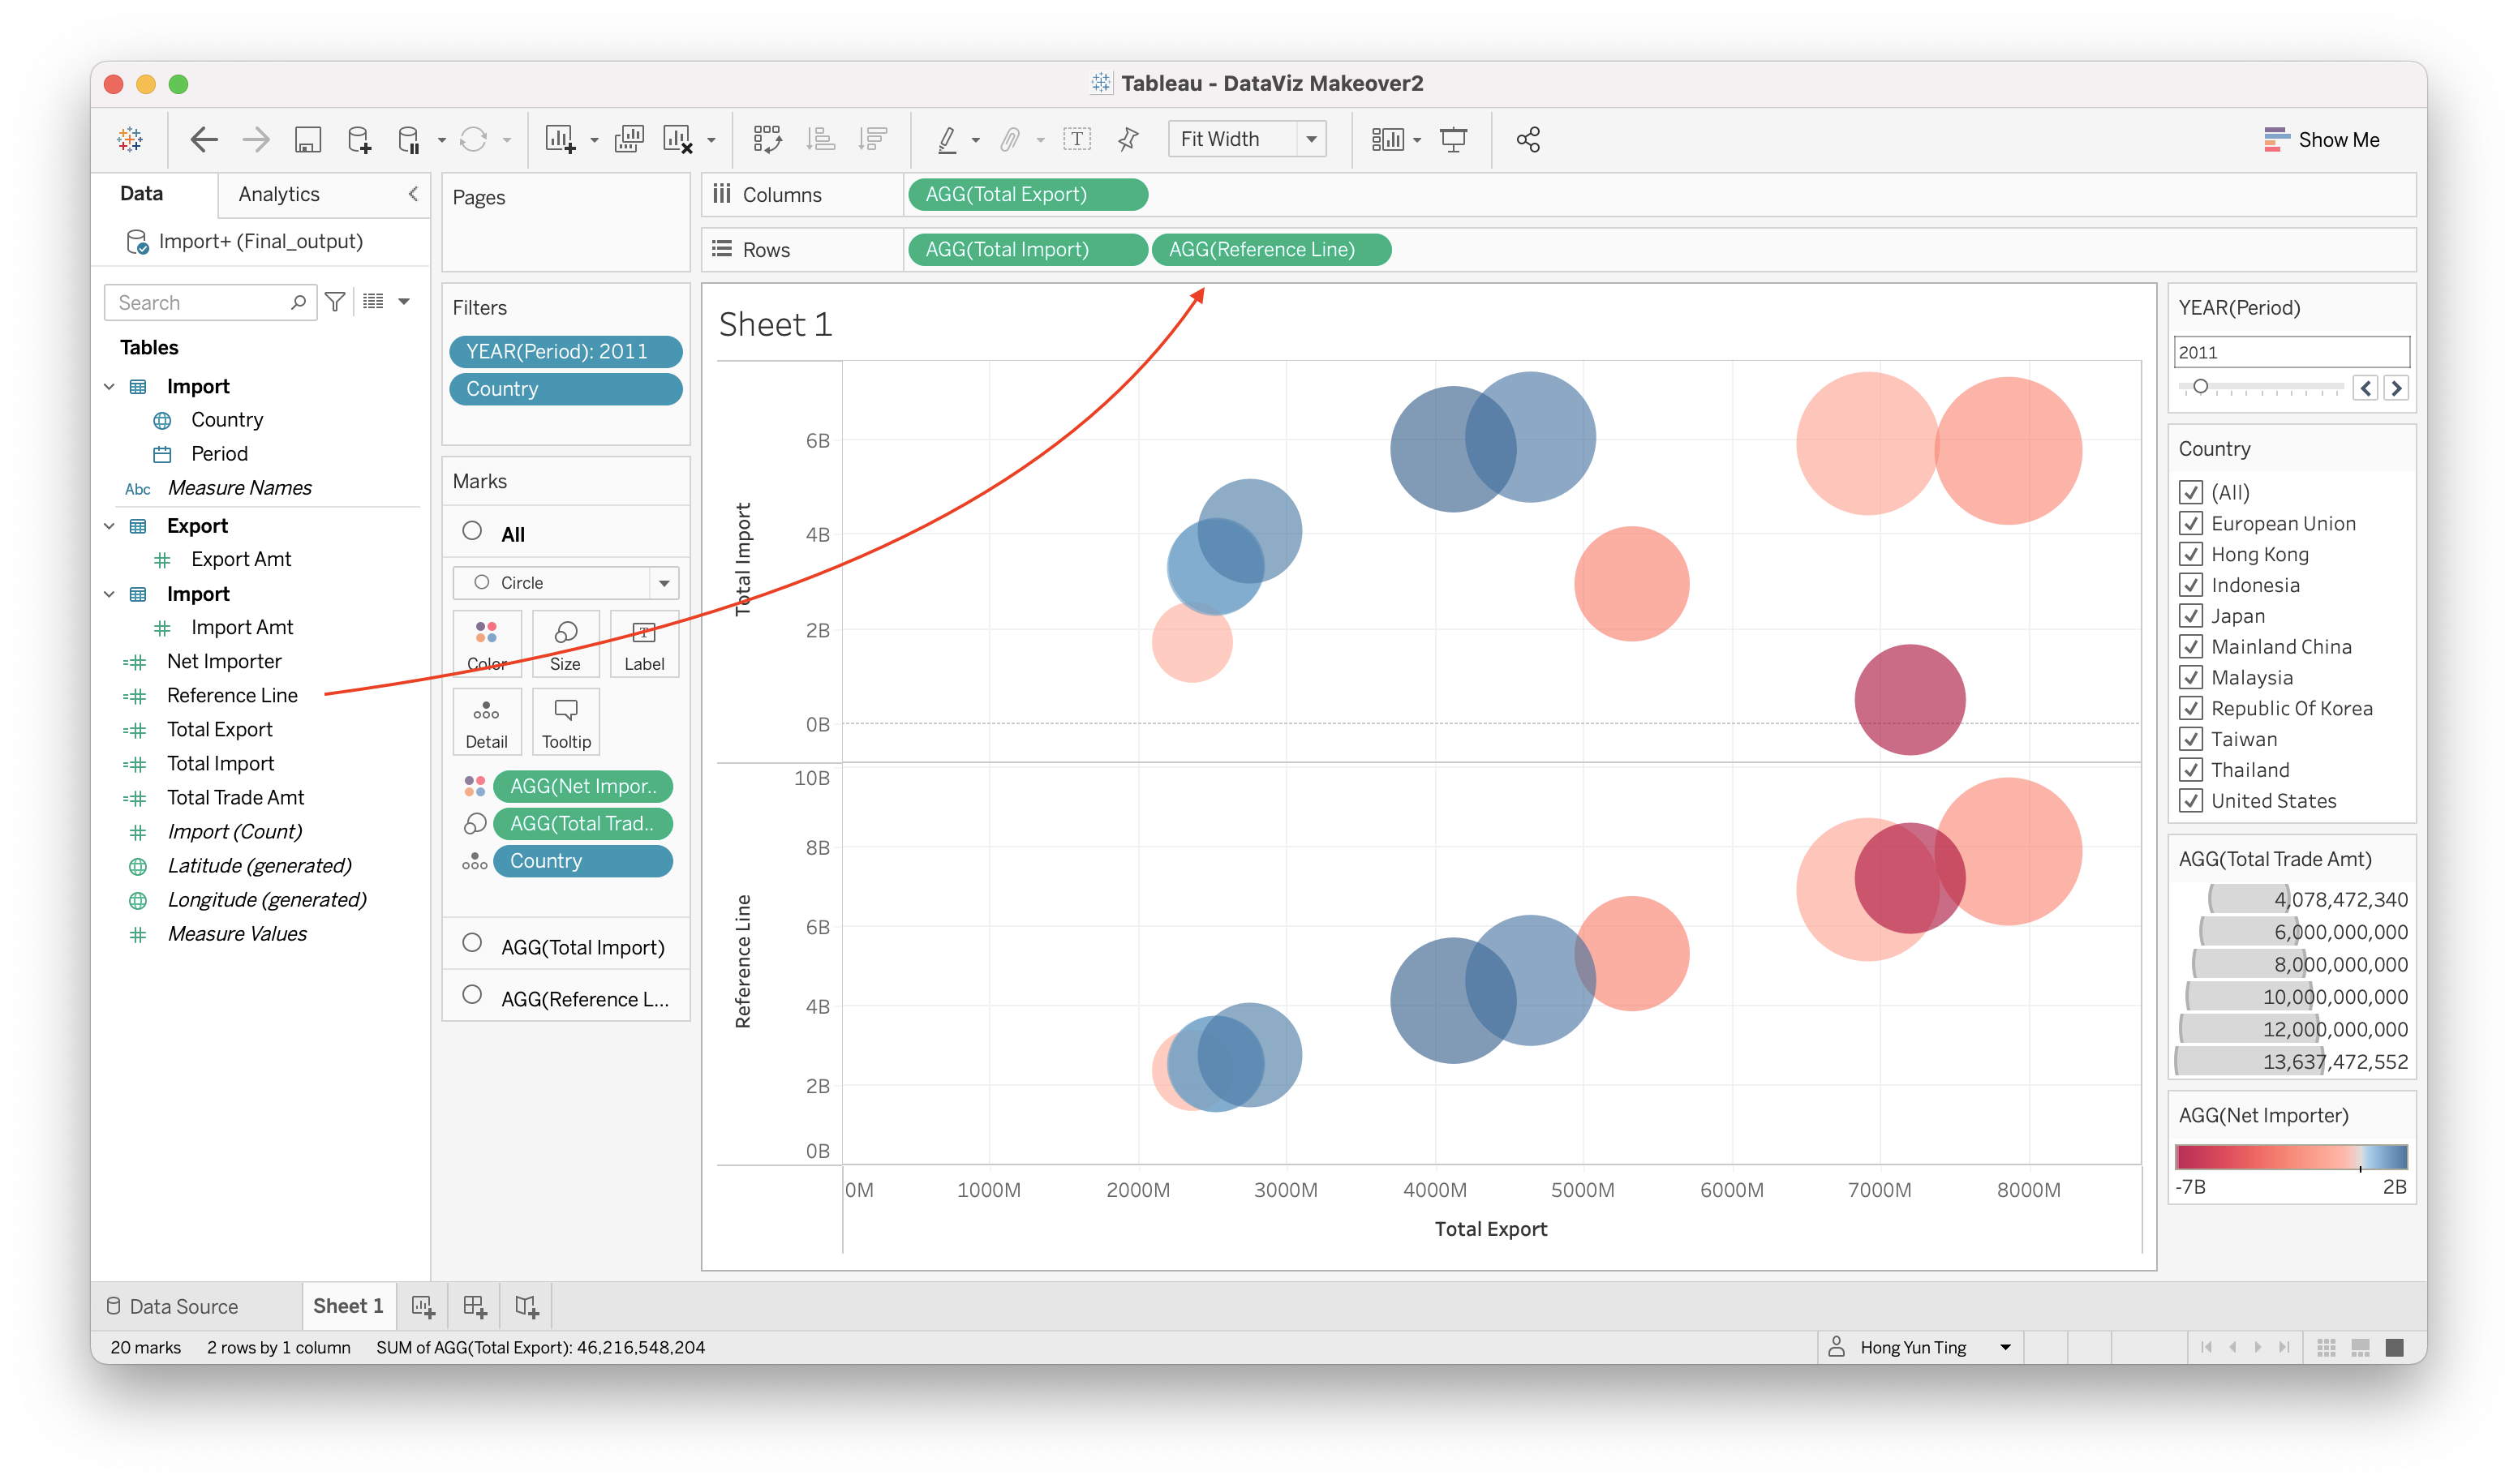Click the Swap Rows and Columns icon
This screenshot has height=1484, width=2518.
(x=767, y=140)
